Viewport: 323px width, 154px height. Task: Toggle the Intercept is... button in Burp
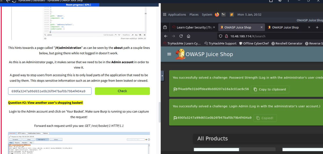click(43, 139)
